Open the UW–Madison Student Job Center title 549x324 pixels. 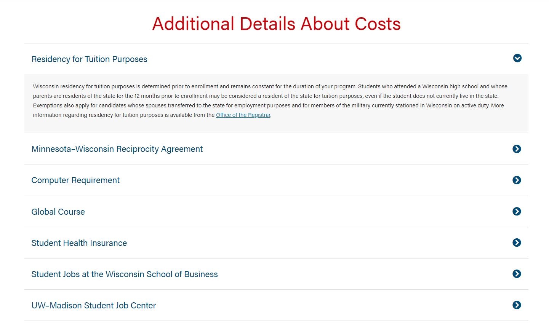[x=93, y=305]
